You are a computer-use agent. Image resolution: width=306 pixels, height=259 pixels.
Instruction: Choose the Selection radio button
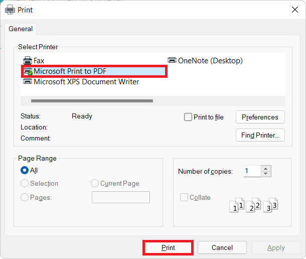pos(25,183)
